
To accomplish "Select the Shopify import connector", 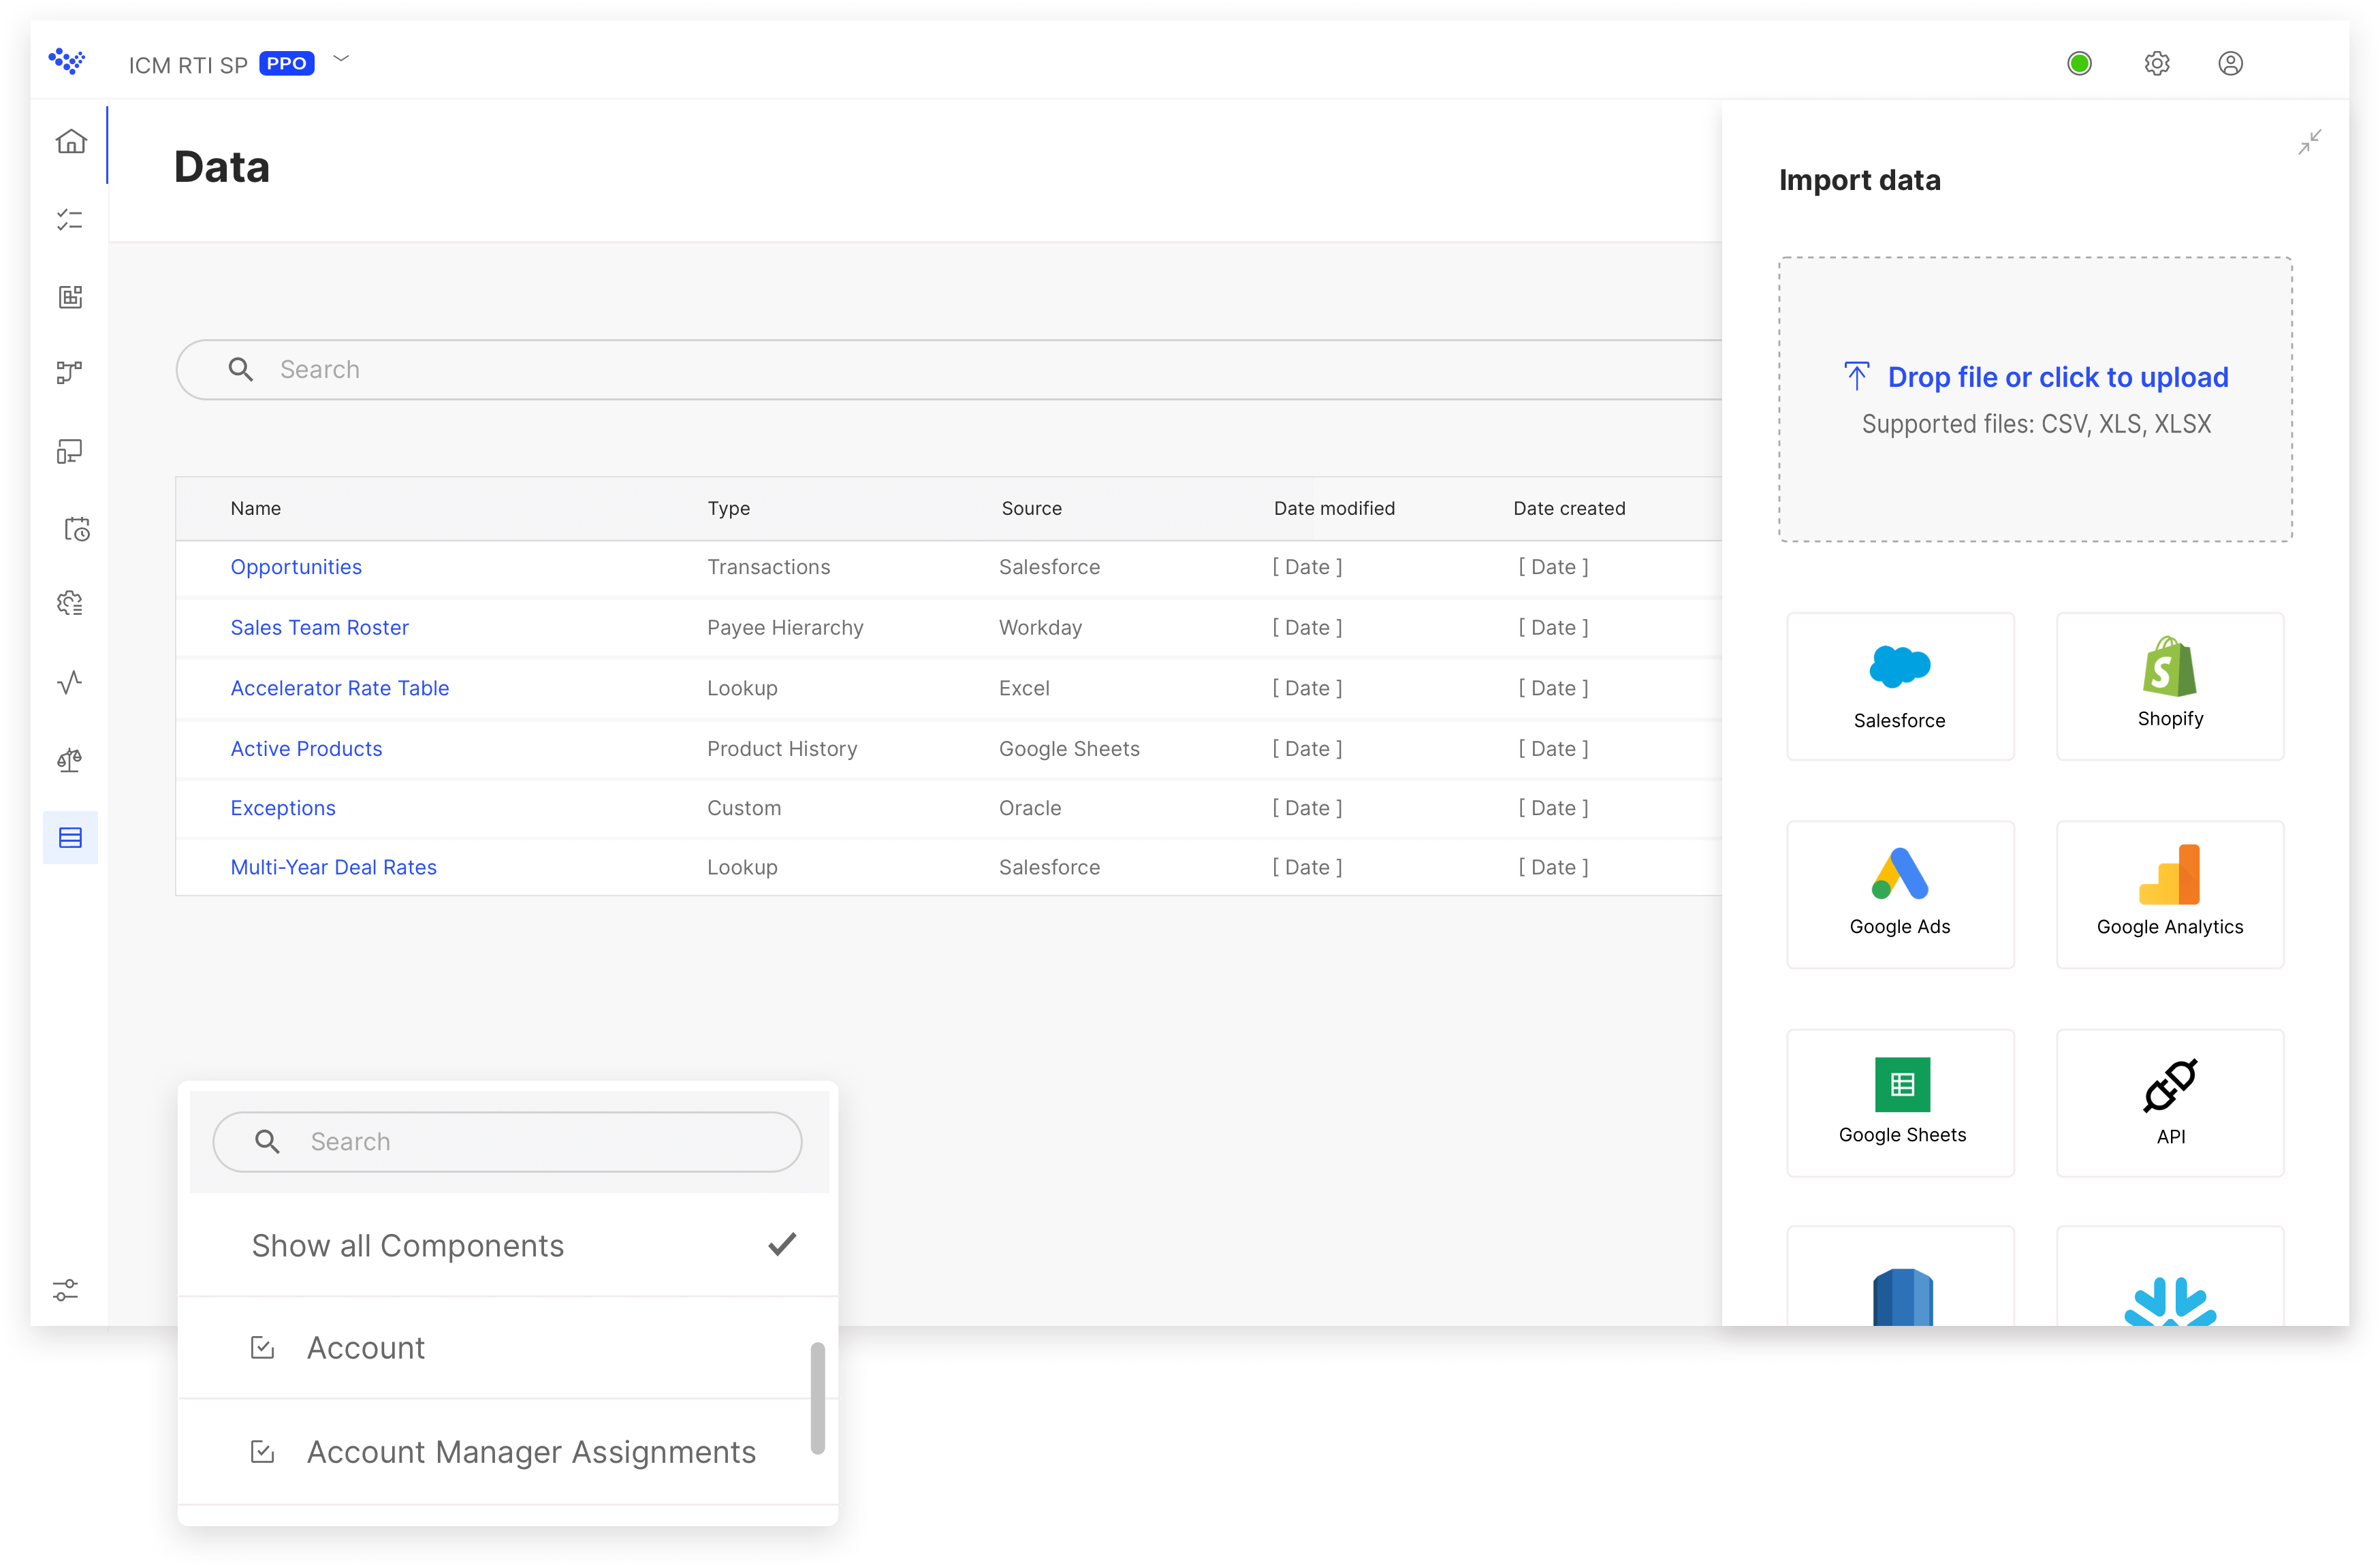I will [x=2169, y=686].
